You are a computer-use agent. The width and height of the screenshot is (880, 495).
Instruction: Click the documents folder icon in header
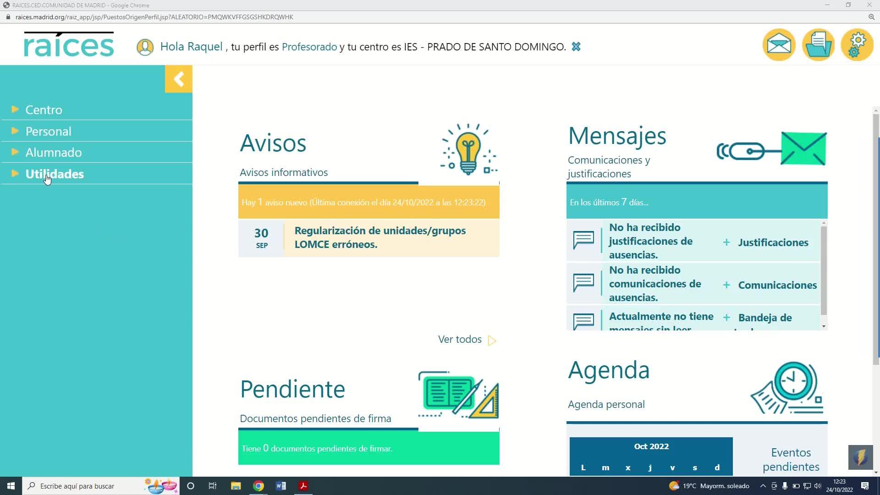[x=818, y=45]
